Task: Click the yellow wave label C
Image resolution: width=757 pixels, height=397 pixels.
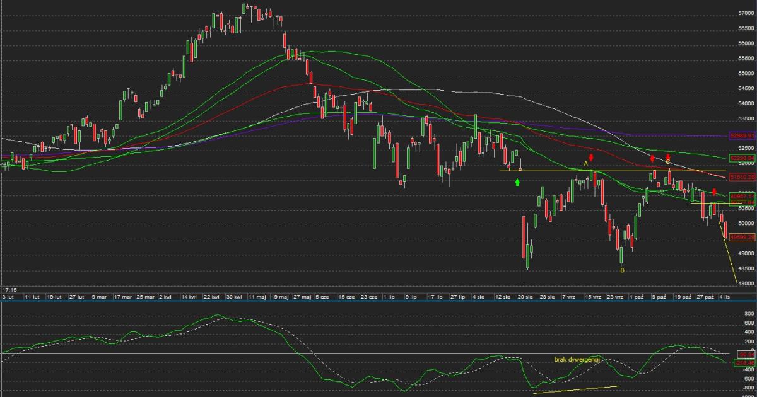Action: [667, 163]
